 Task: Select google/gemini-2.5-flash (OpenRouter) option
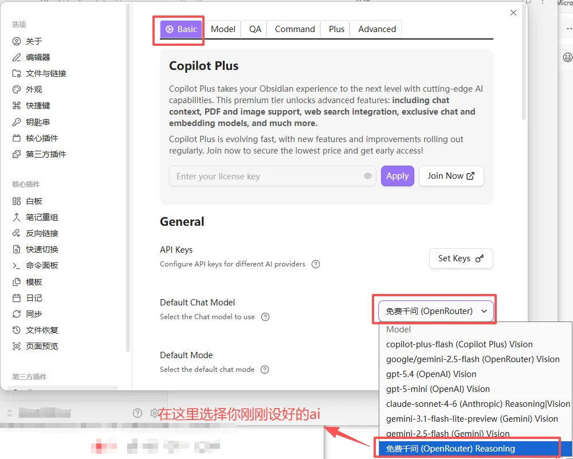[x=475, y=359]
